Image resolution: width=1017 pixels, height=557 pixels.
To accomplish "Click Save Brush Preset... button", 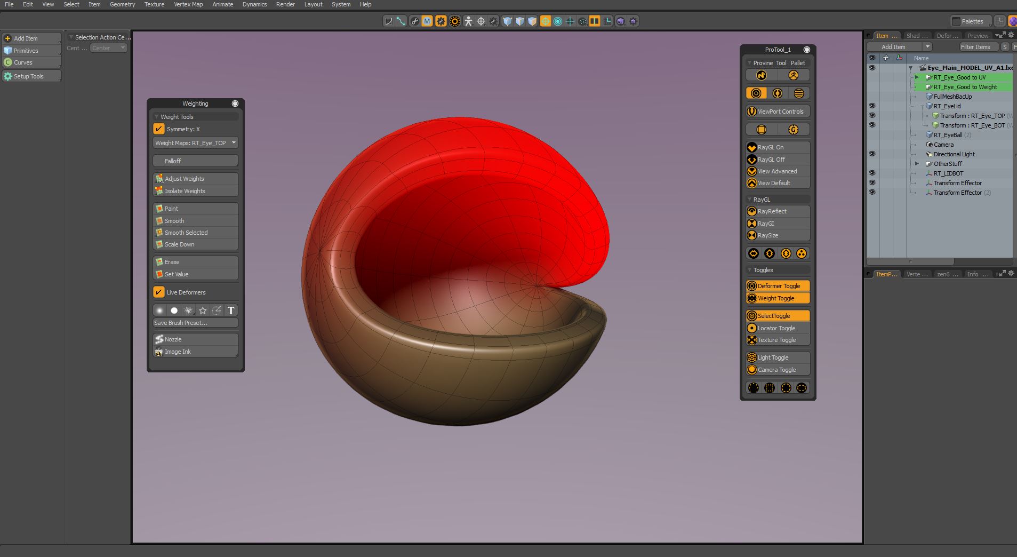I will [195, 323].
